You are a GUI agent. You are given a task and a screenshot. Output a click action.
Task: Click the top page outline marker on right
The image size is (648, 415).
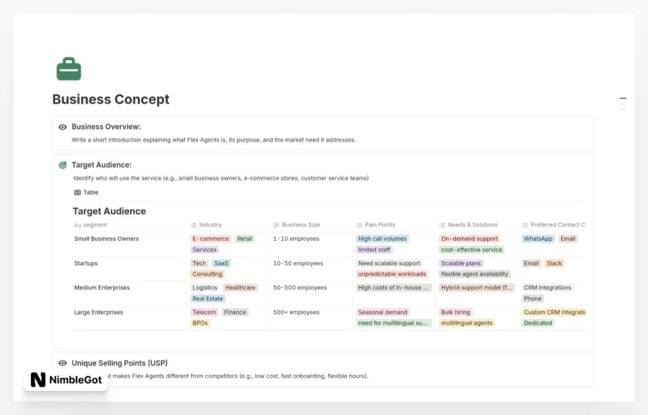623,99
